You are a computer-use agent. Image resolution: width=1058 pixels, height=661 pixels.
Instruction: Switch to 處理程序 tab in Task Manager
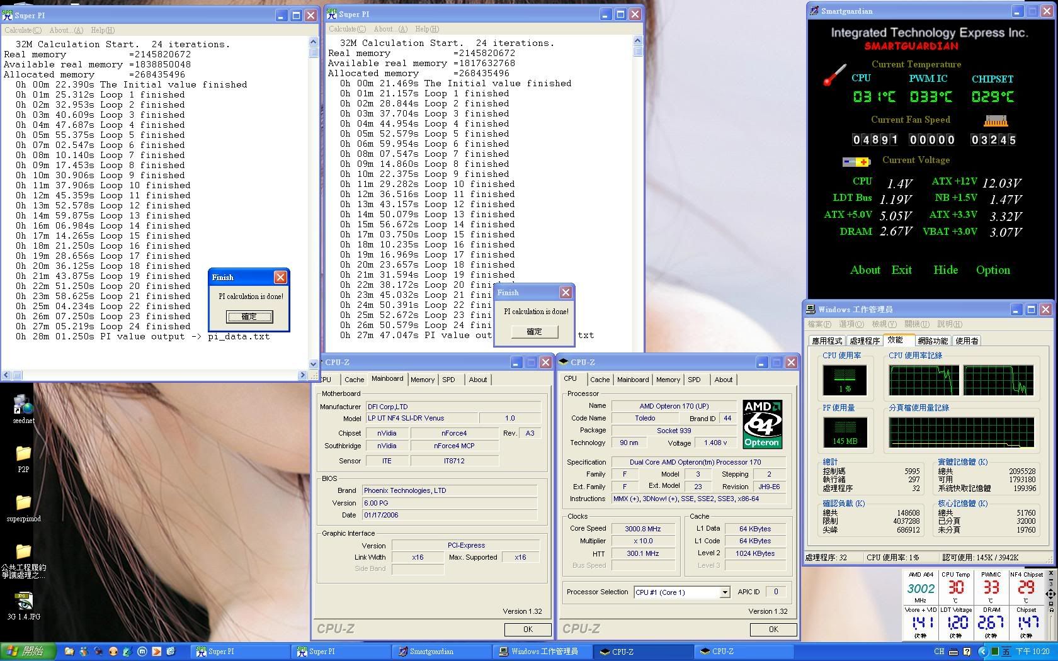(865, 341)
